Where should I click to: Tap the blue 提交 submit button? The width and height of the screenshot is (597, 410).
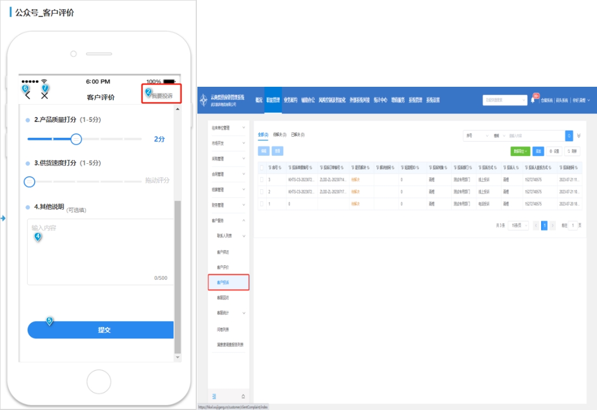(101, 330)
